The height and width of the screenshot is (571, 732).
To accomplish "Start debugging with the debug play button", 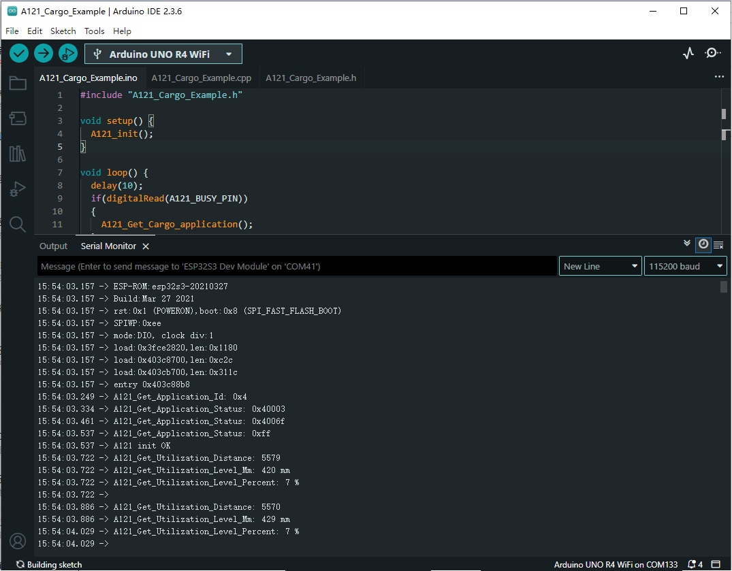I will pos(67,54).
